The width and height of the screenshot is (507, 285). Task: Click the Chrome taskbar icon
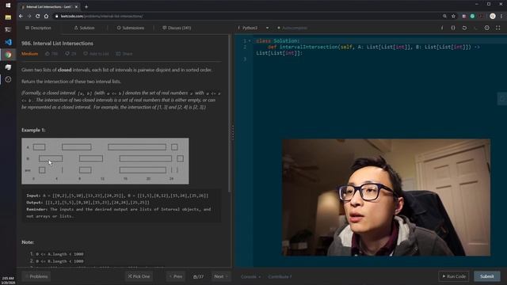pyautogui.click(x=8, y=55)
